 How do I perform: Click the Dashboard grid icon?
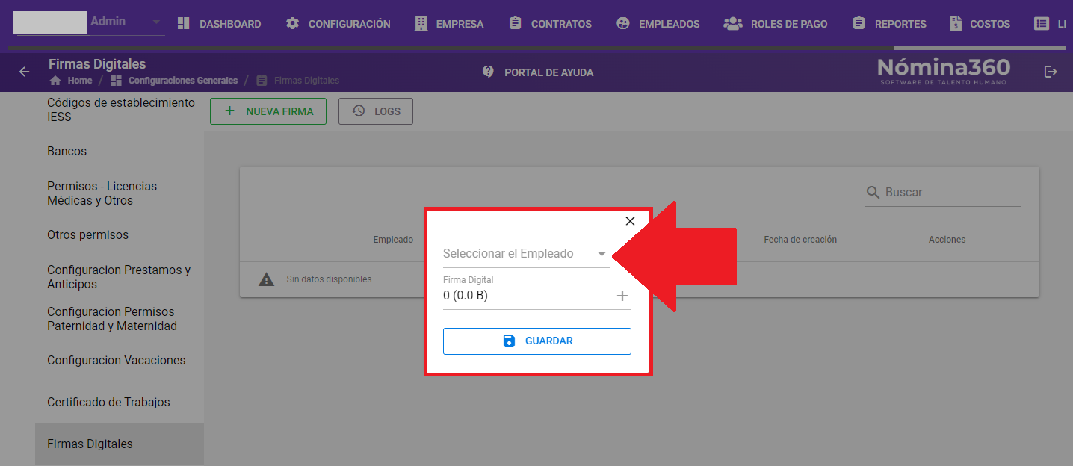point(184,24)
